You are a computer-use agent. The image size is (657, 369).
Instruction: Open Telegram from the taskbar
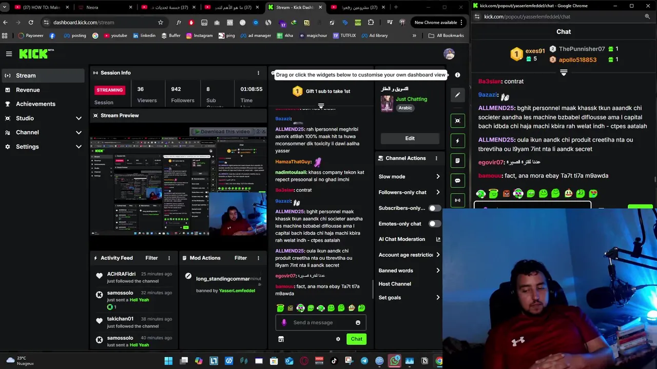pos(364,361)
